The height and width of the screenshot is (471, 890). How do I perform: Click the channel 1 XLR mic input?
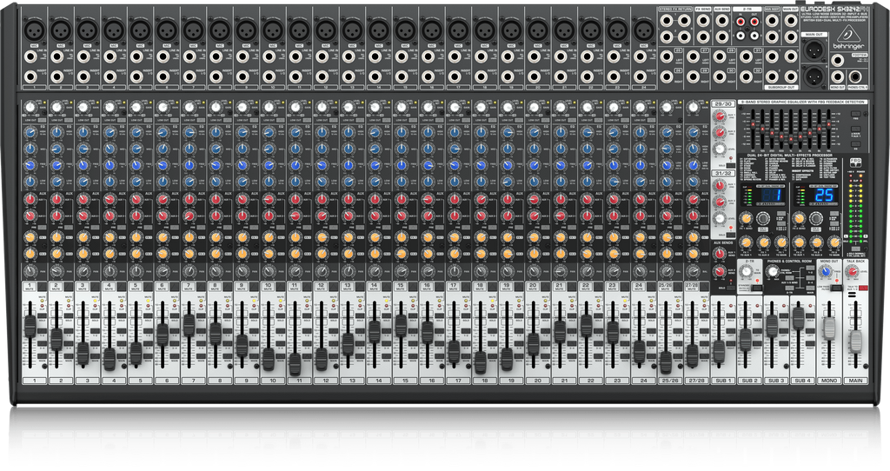pyautogui.click(x=34, y=29)
